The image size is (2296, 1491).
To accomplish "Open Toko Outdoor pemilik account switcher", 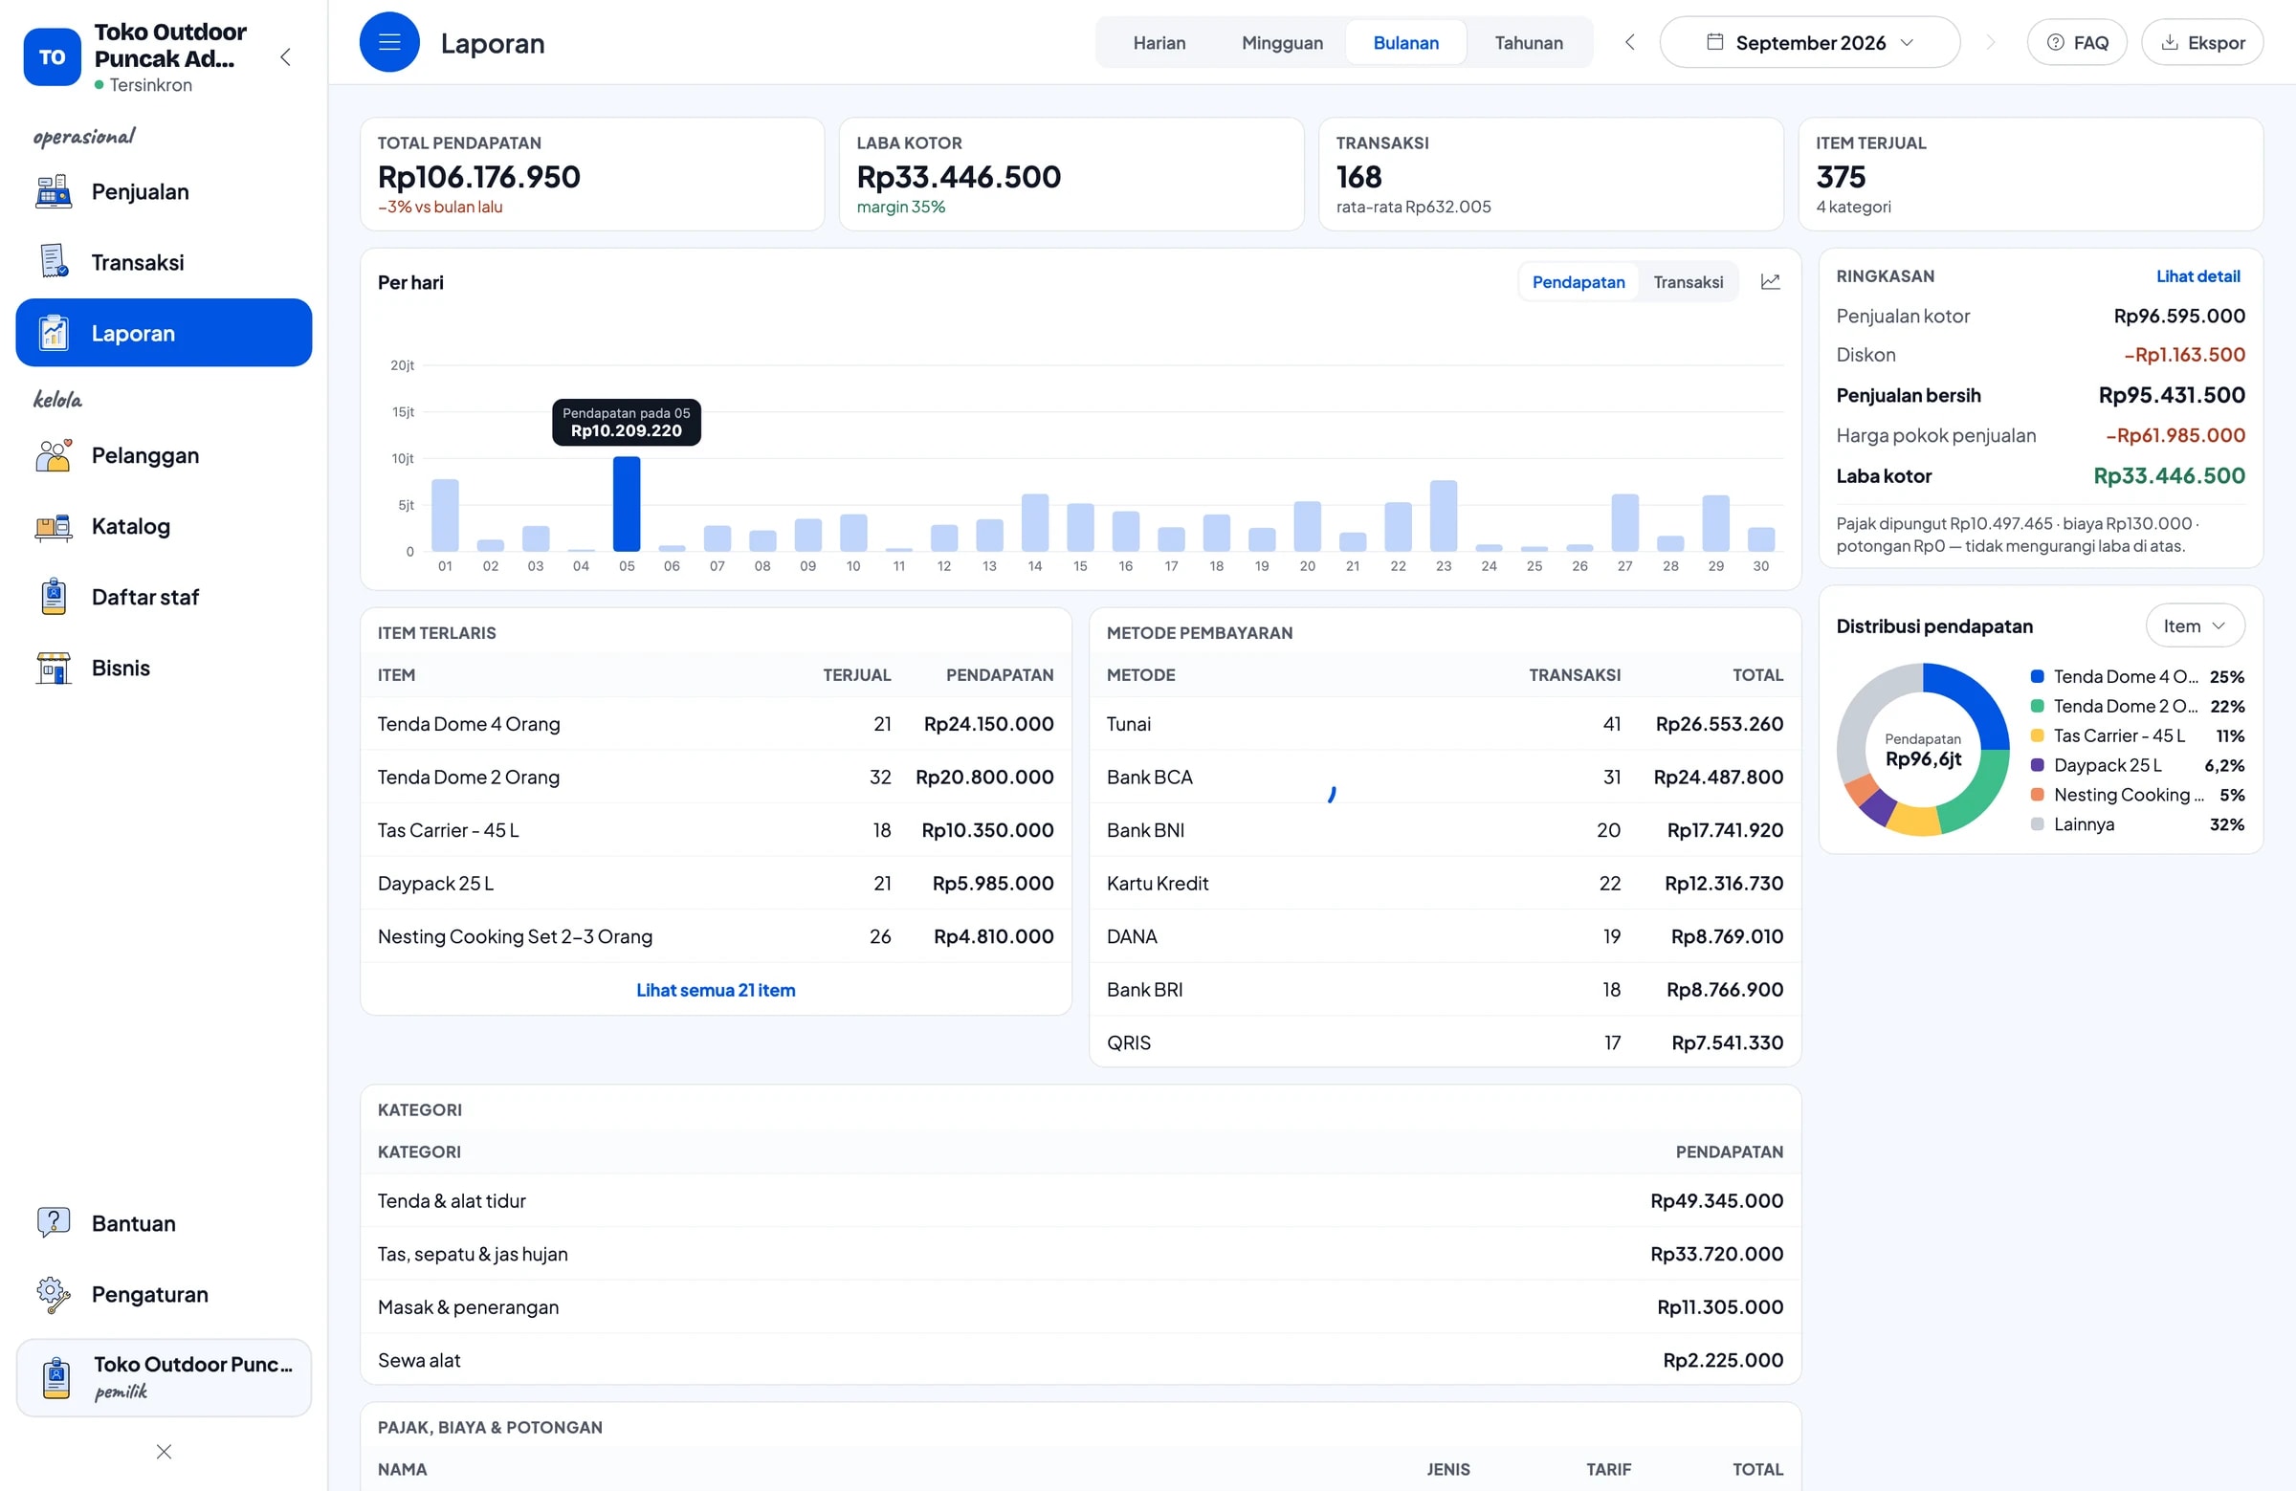I will tap(164, 1377).
